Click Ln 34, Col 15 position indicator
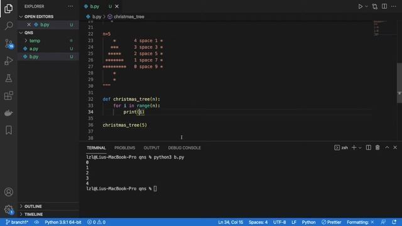 point(231,222)
